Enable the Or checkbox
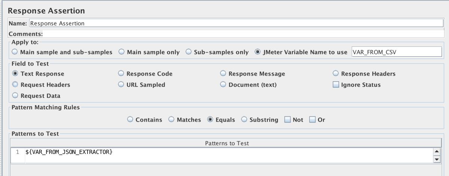The image size is (449, 176). (312, 120)
